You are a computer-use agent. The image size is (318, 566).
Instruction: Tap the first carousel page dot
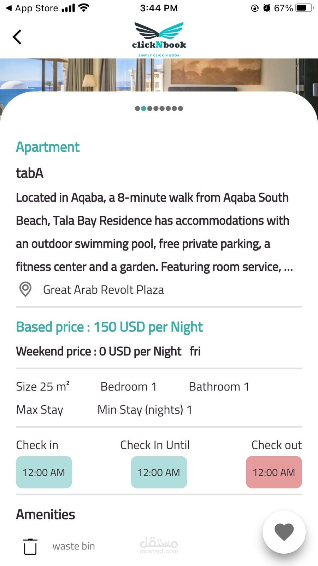(137, 108)
